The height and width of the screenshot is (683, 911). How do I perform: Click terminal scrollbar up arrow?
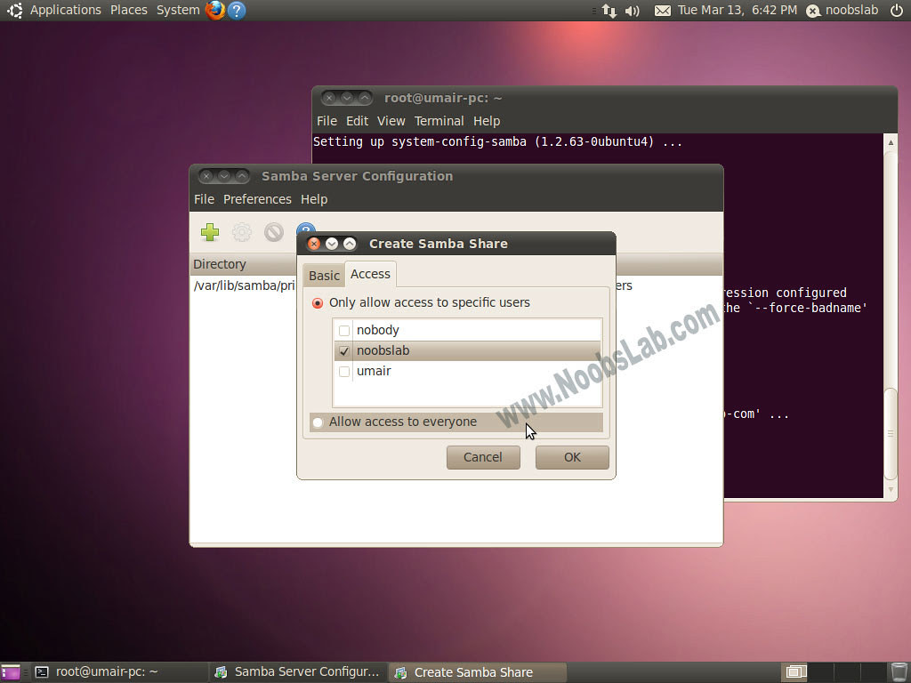tap(891, 141)
